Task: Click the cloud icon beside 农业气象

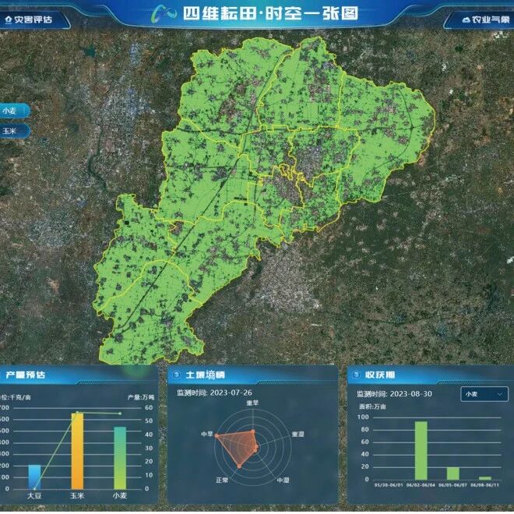Action: pyautogui.click(x=466, y=19)
